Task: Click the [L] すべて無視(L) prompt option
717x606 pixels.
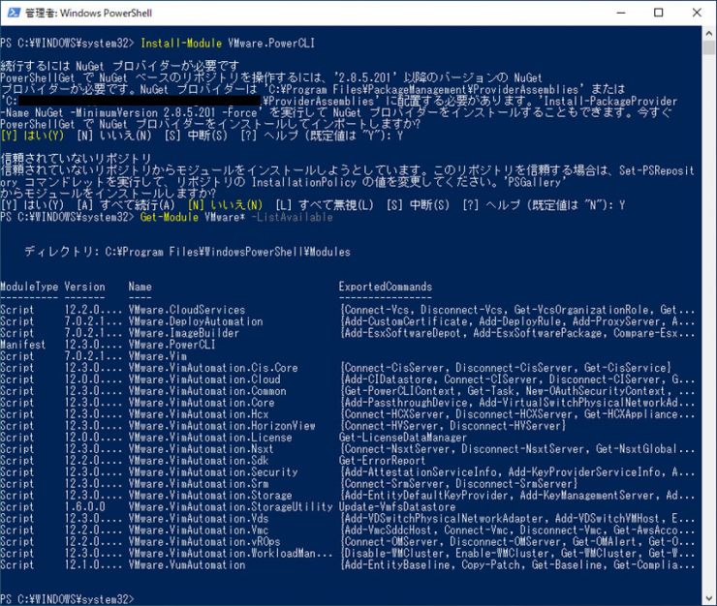Action: click(x=325, y=205)
